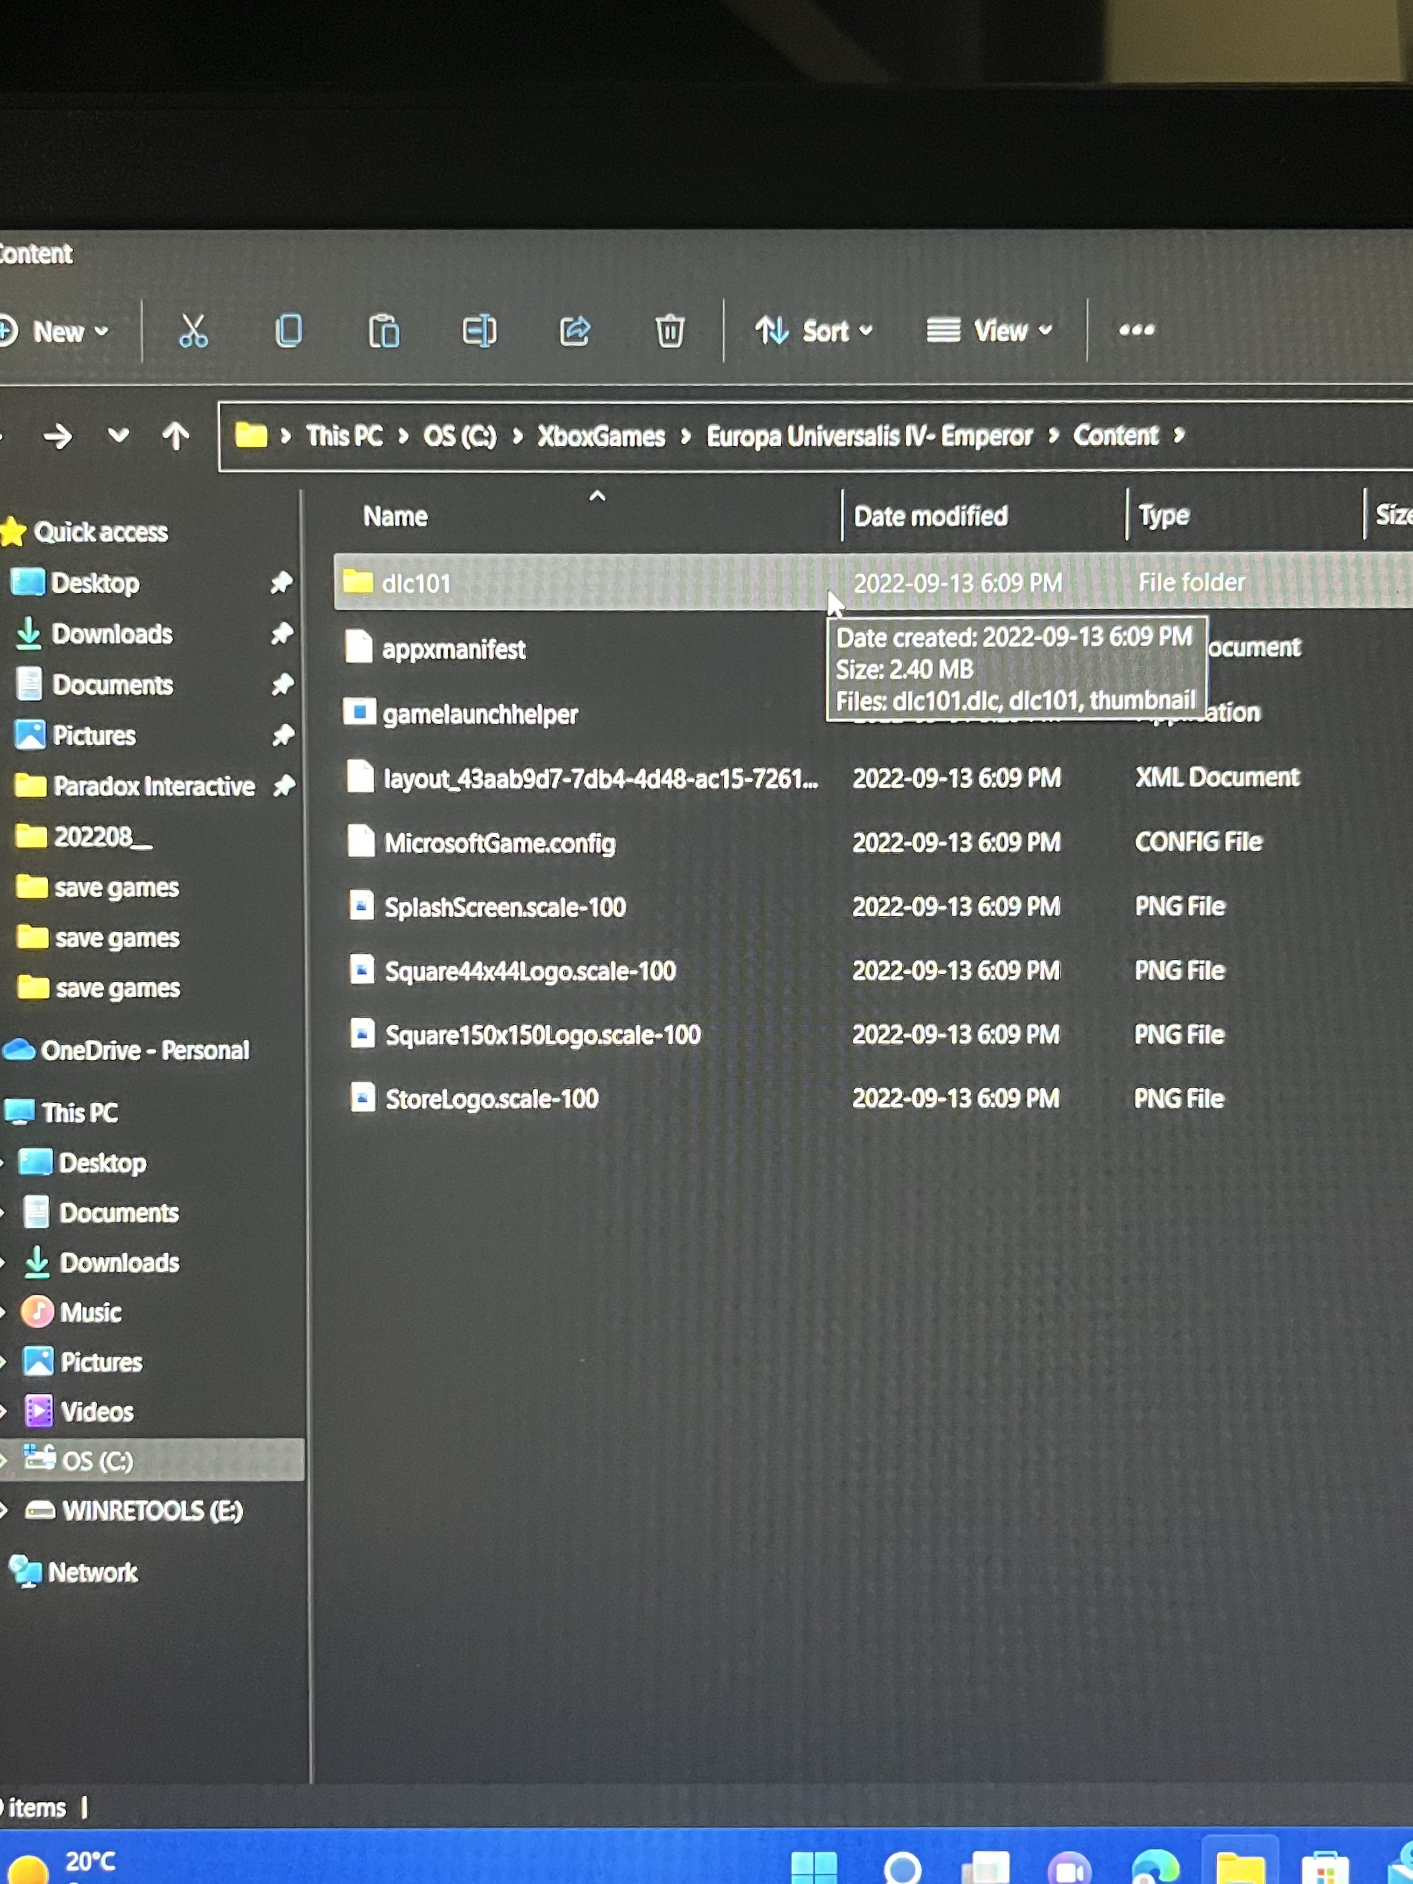Select the gamelaunchhelper application
Viewport: 1413px width, 1884px height.
pos(479,714)
